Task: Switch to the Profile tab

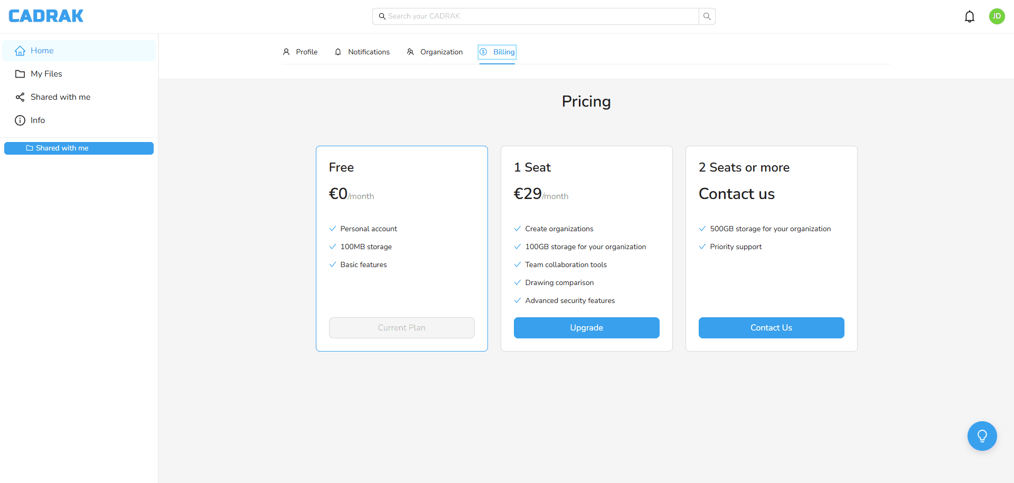Action: 306,52
